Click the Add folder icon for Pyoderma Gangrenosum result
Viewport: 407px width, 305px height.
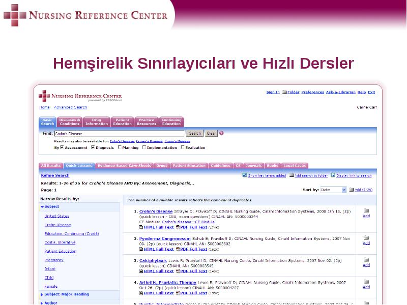pyautogui.click(x=366, y=237)
